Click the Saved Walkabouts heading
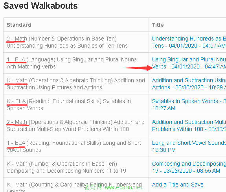This screenshot has height=192, width=226. click(40, 6)
